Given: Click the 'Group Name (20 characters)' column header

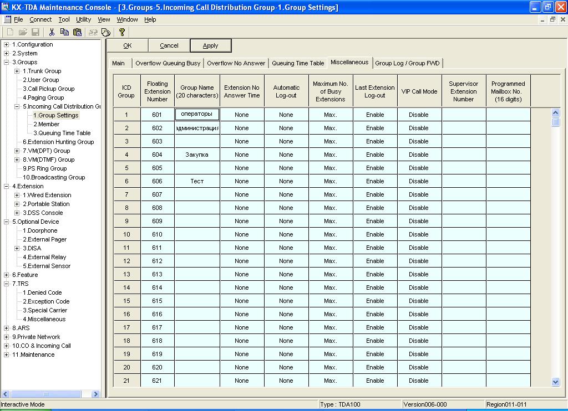Looking at the screenshot, I should (x=197, y=91).
